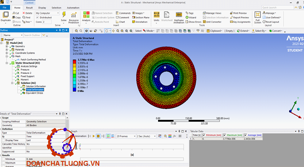Insert an Annotation
The width and height of the screenshot is (304, 167).
140,22
